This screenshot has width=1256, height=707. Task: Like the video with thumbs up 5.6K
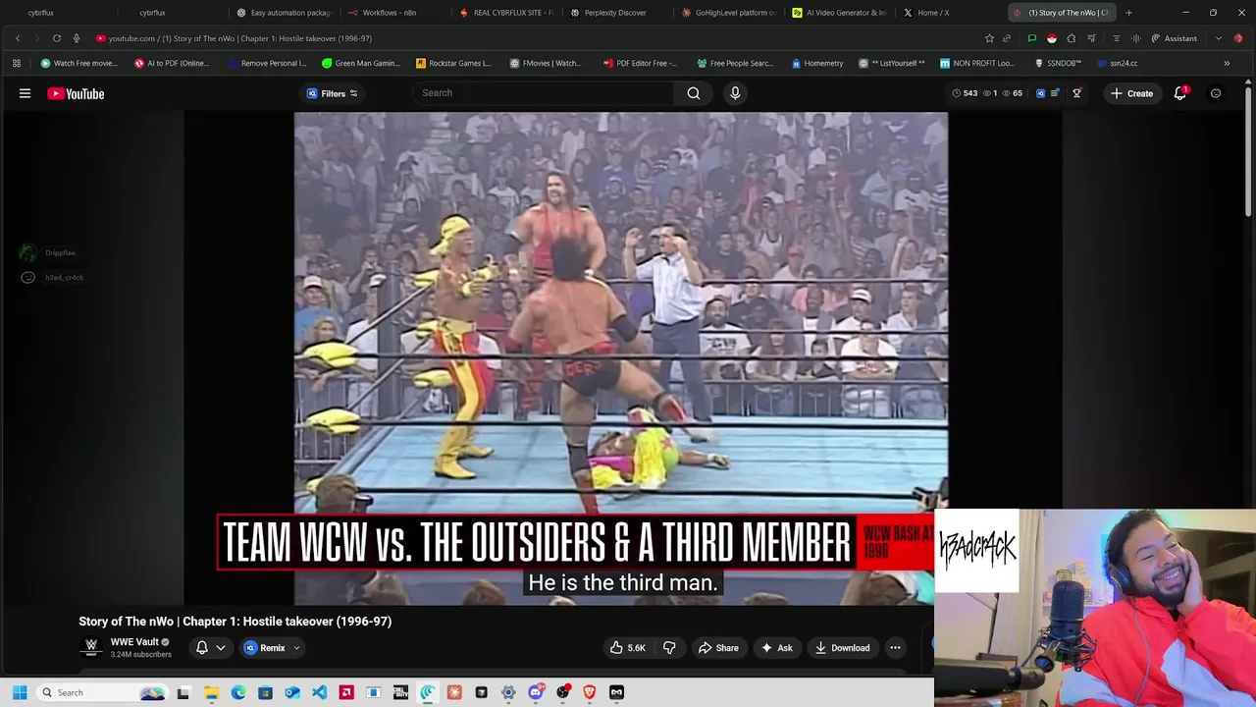click(x=628, y=648)
